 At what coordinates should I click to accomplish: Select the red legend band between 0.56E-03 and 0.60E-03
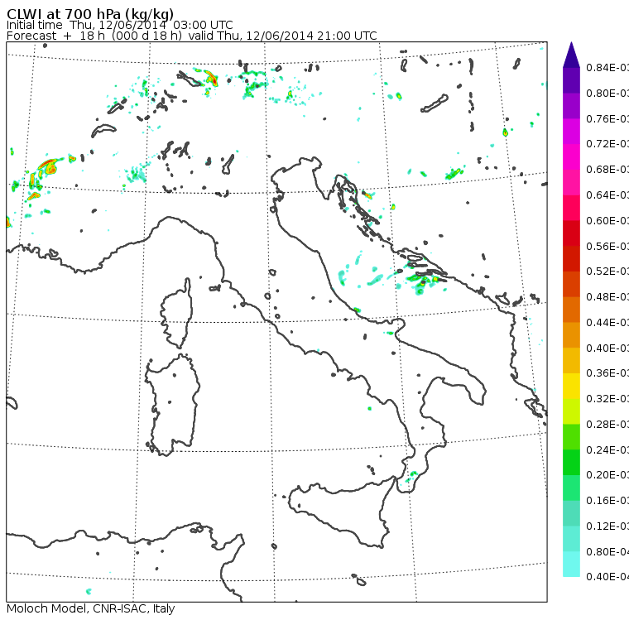point(571,233)
